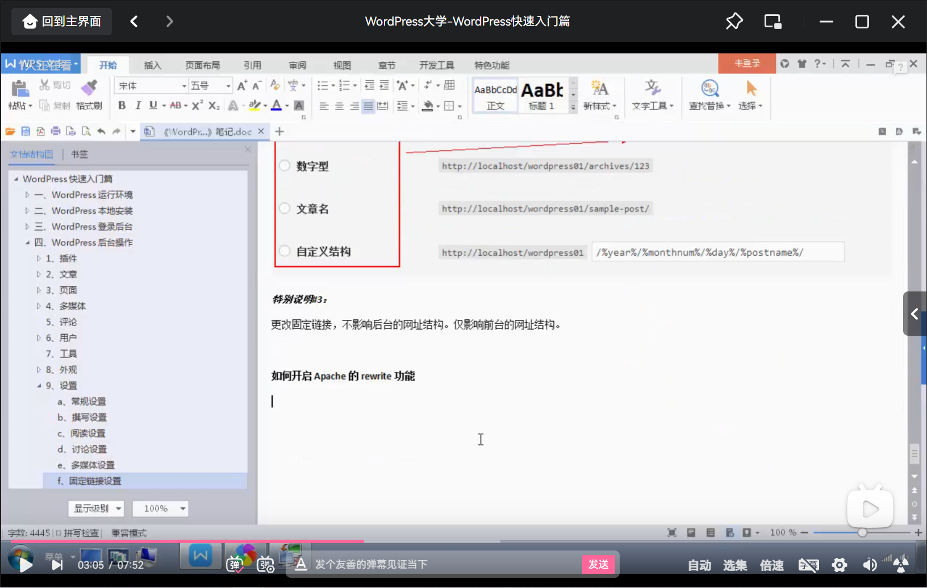The image size is (927, 588).
Task: Open the 插入 ribbon tab
Action: point(152,65)
